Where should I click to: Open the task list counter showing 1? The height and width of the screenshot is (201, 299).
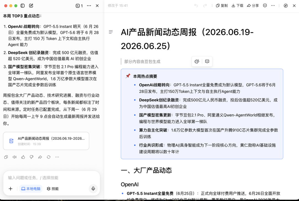pyautogui.click(x=79, y=6)
